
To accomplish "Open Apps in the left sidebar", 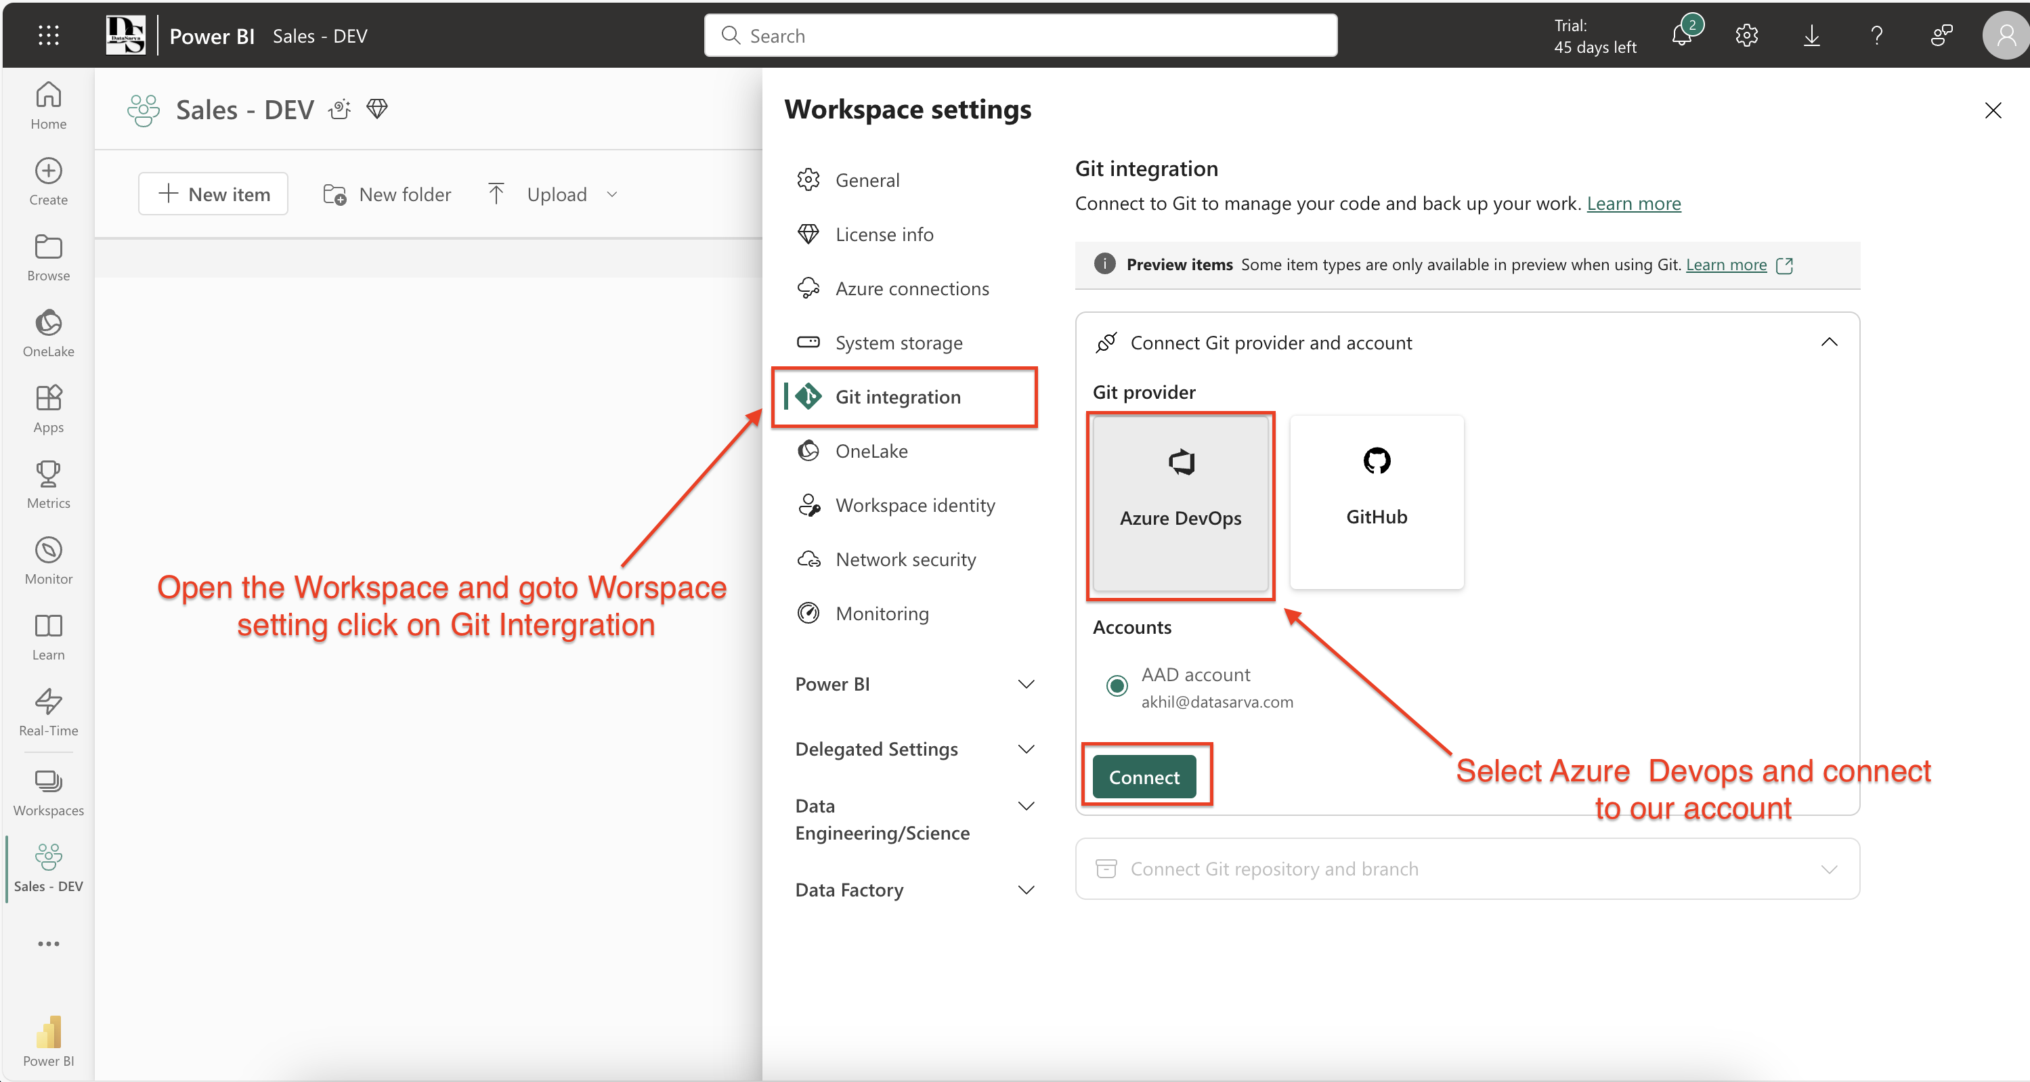I will [48, 409].
